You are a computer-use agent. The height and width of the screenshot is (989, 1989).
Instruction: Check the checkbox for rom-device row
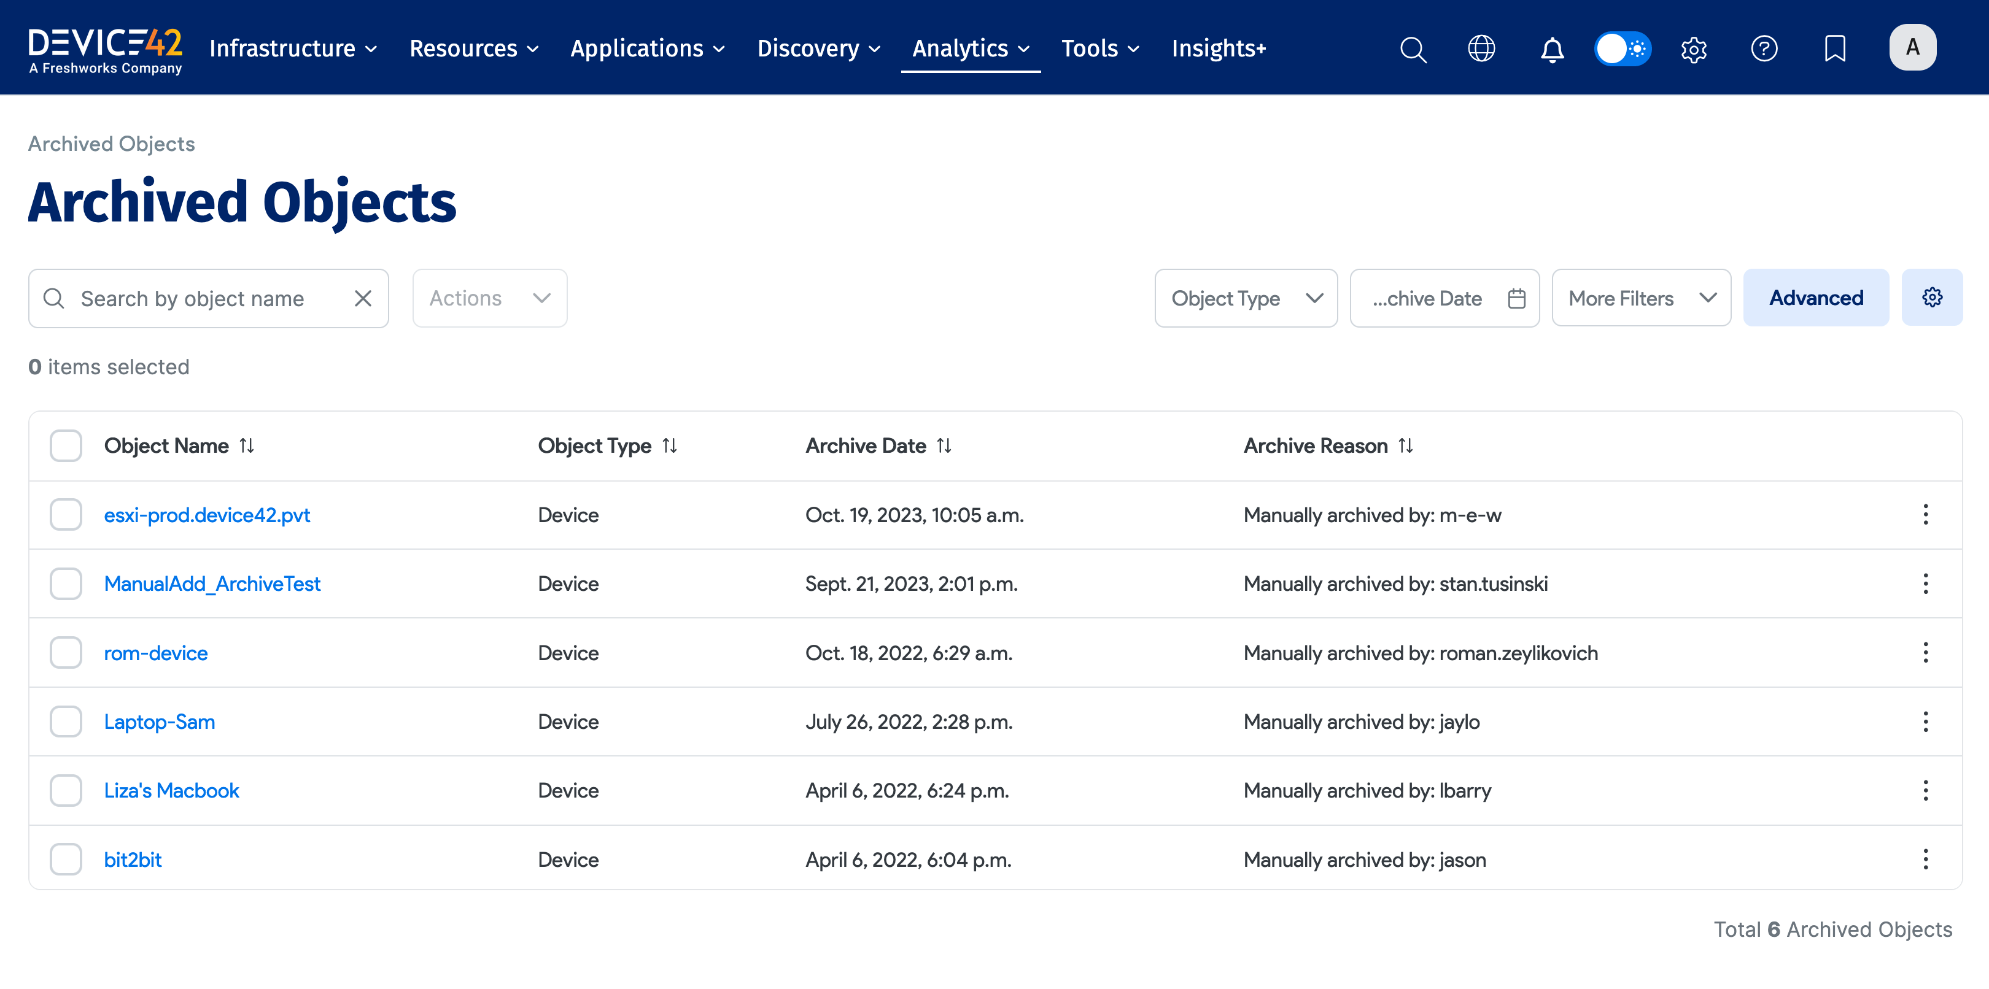pos(66,652)
